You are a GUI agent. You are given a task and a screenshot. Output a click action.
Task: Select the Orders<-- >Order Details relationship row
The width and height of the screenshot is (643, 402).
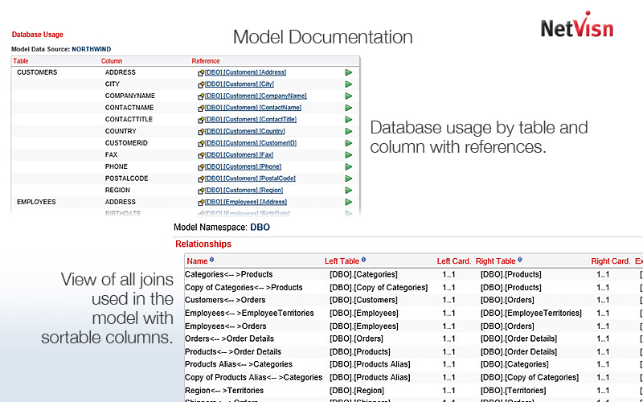point(413,338)
